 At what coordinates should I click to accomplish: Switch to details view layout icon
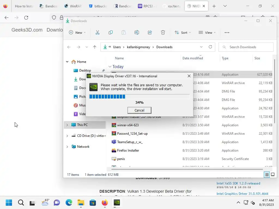click(267, 175)
